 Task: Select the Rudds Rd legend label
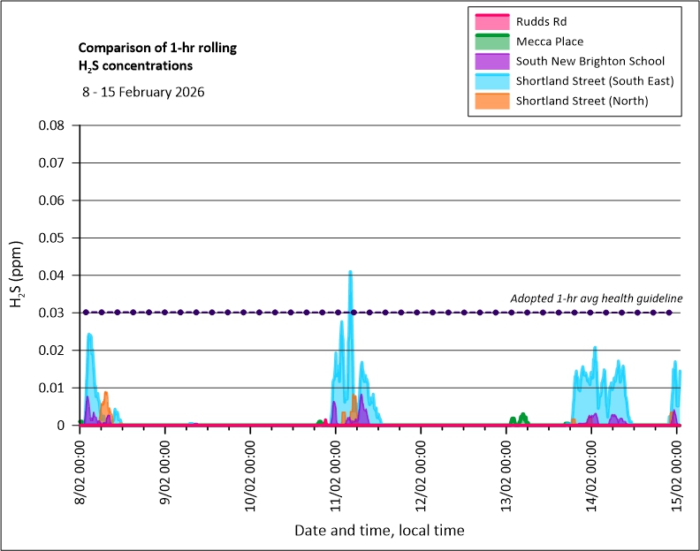coord(542,21)
